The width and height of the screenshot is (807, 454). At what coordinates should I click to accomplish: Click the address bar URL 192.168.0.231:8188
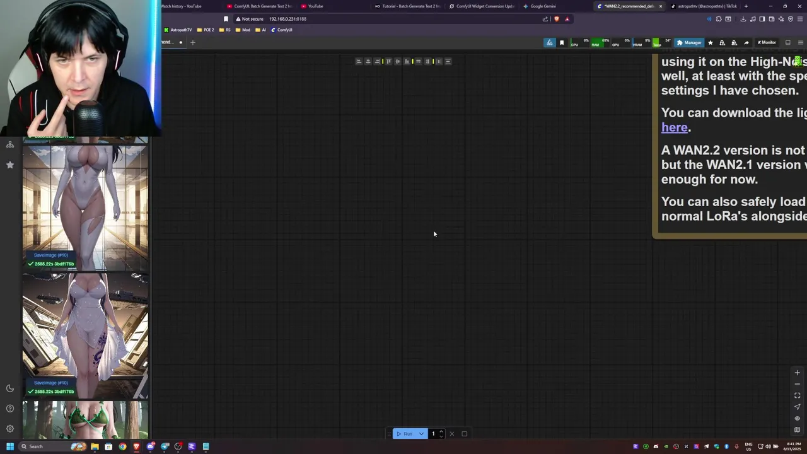tap(287, 19)
